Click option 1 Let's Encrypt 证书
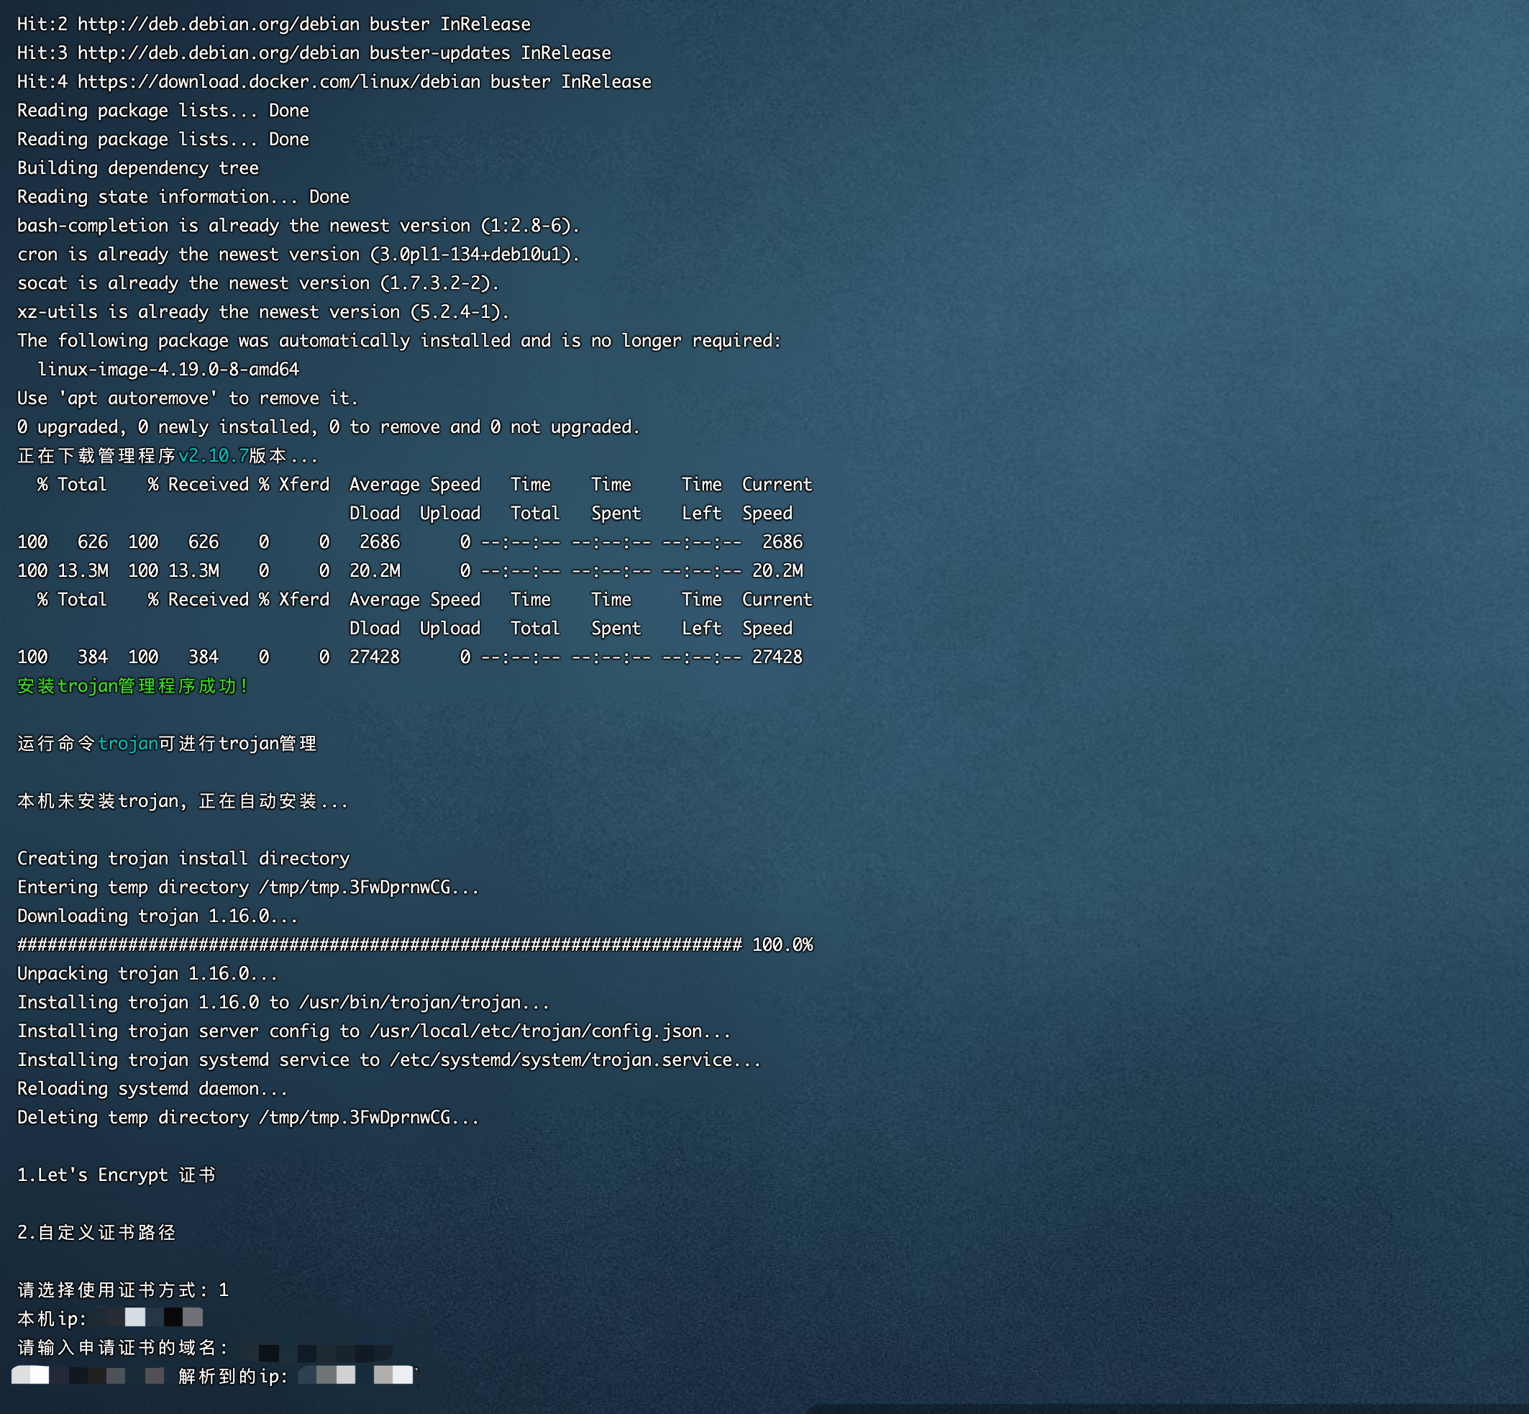1529x1414 pixels. click(117, 1175)
